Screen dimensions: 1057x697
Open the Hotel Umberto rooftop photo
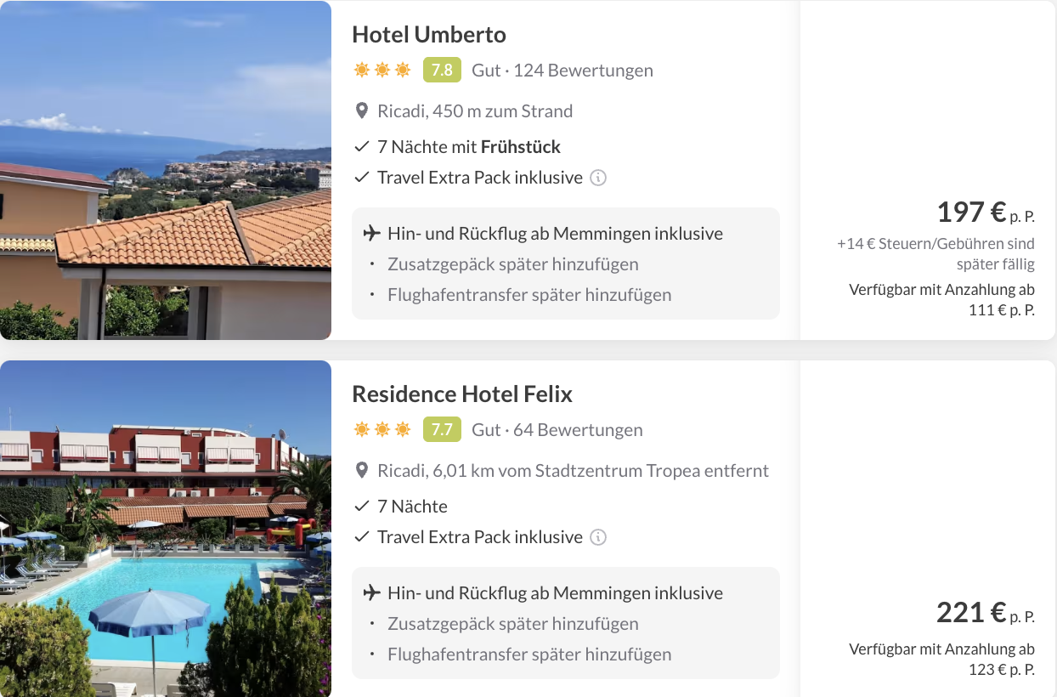tap(165, 170)
